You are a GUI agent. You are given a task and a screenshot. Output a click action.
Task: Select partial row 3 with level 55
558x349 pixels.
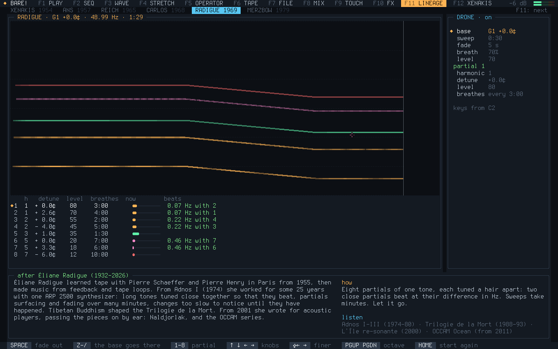(115, 219)
